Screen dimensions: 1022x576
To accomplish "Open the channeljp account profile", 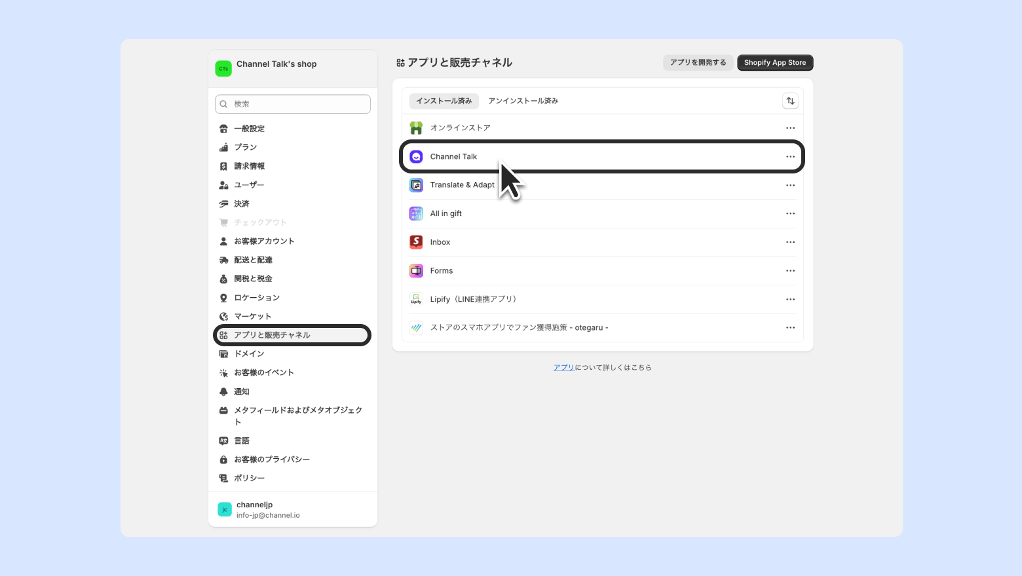I will [292, 510].
